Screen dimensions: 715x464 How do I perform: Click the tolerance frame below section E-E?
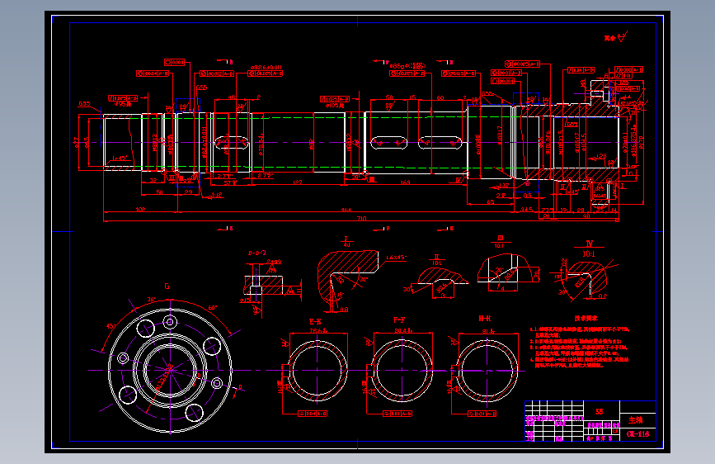(313, 414)
